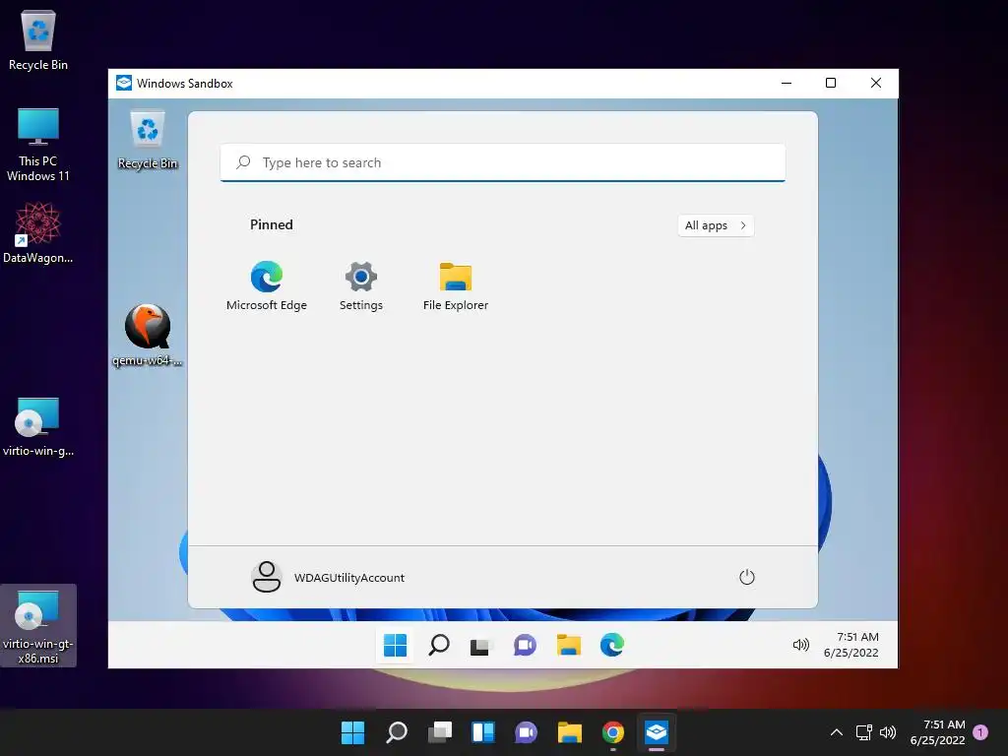Screen dimensions: 1008x756
Task: Open File Explorer from pinned apps
Action: tap(455, 285)
